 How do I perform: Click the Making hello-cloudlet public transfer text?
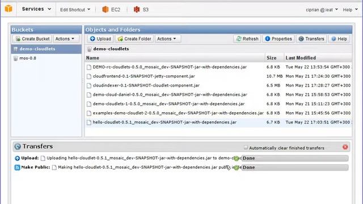[150, 167]
